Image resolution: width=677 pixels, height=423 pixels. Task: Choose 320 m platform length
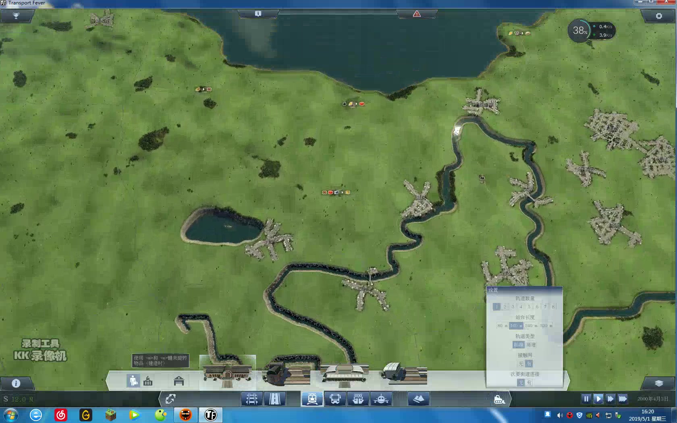coord(546,326)
